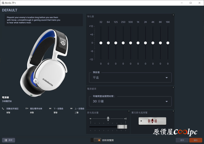Click the muted speaker icon in mic volume

pos(91,119)
